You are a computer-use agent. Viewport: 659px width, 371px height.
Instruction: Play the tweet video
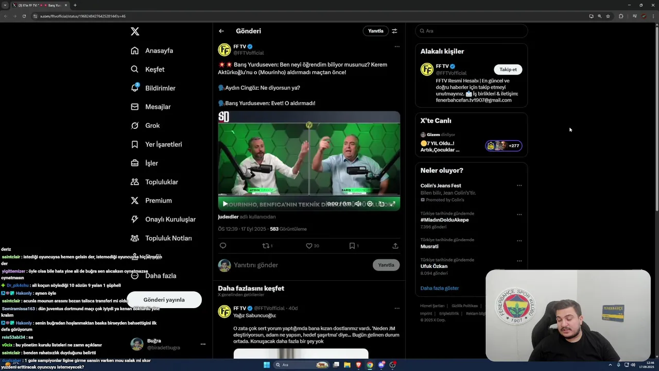(225, 204)
